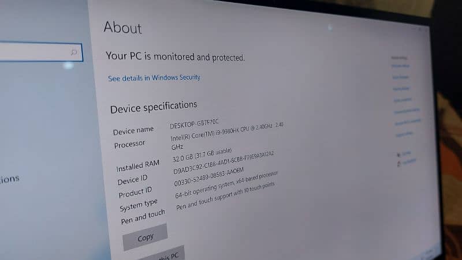Open Remote desktop from Related settings
462x260 pixels.
pyautogui.click(x=401, y=89)
